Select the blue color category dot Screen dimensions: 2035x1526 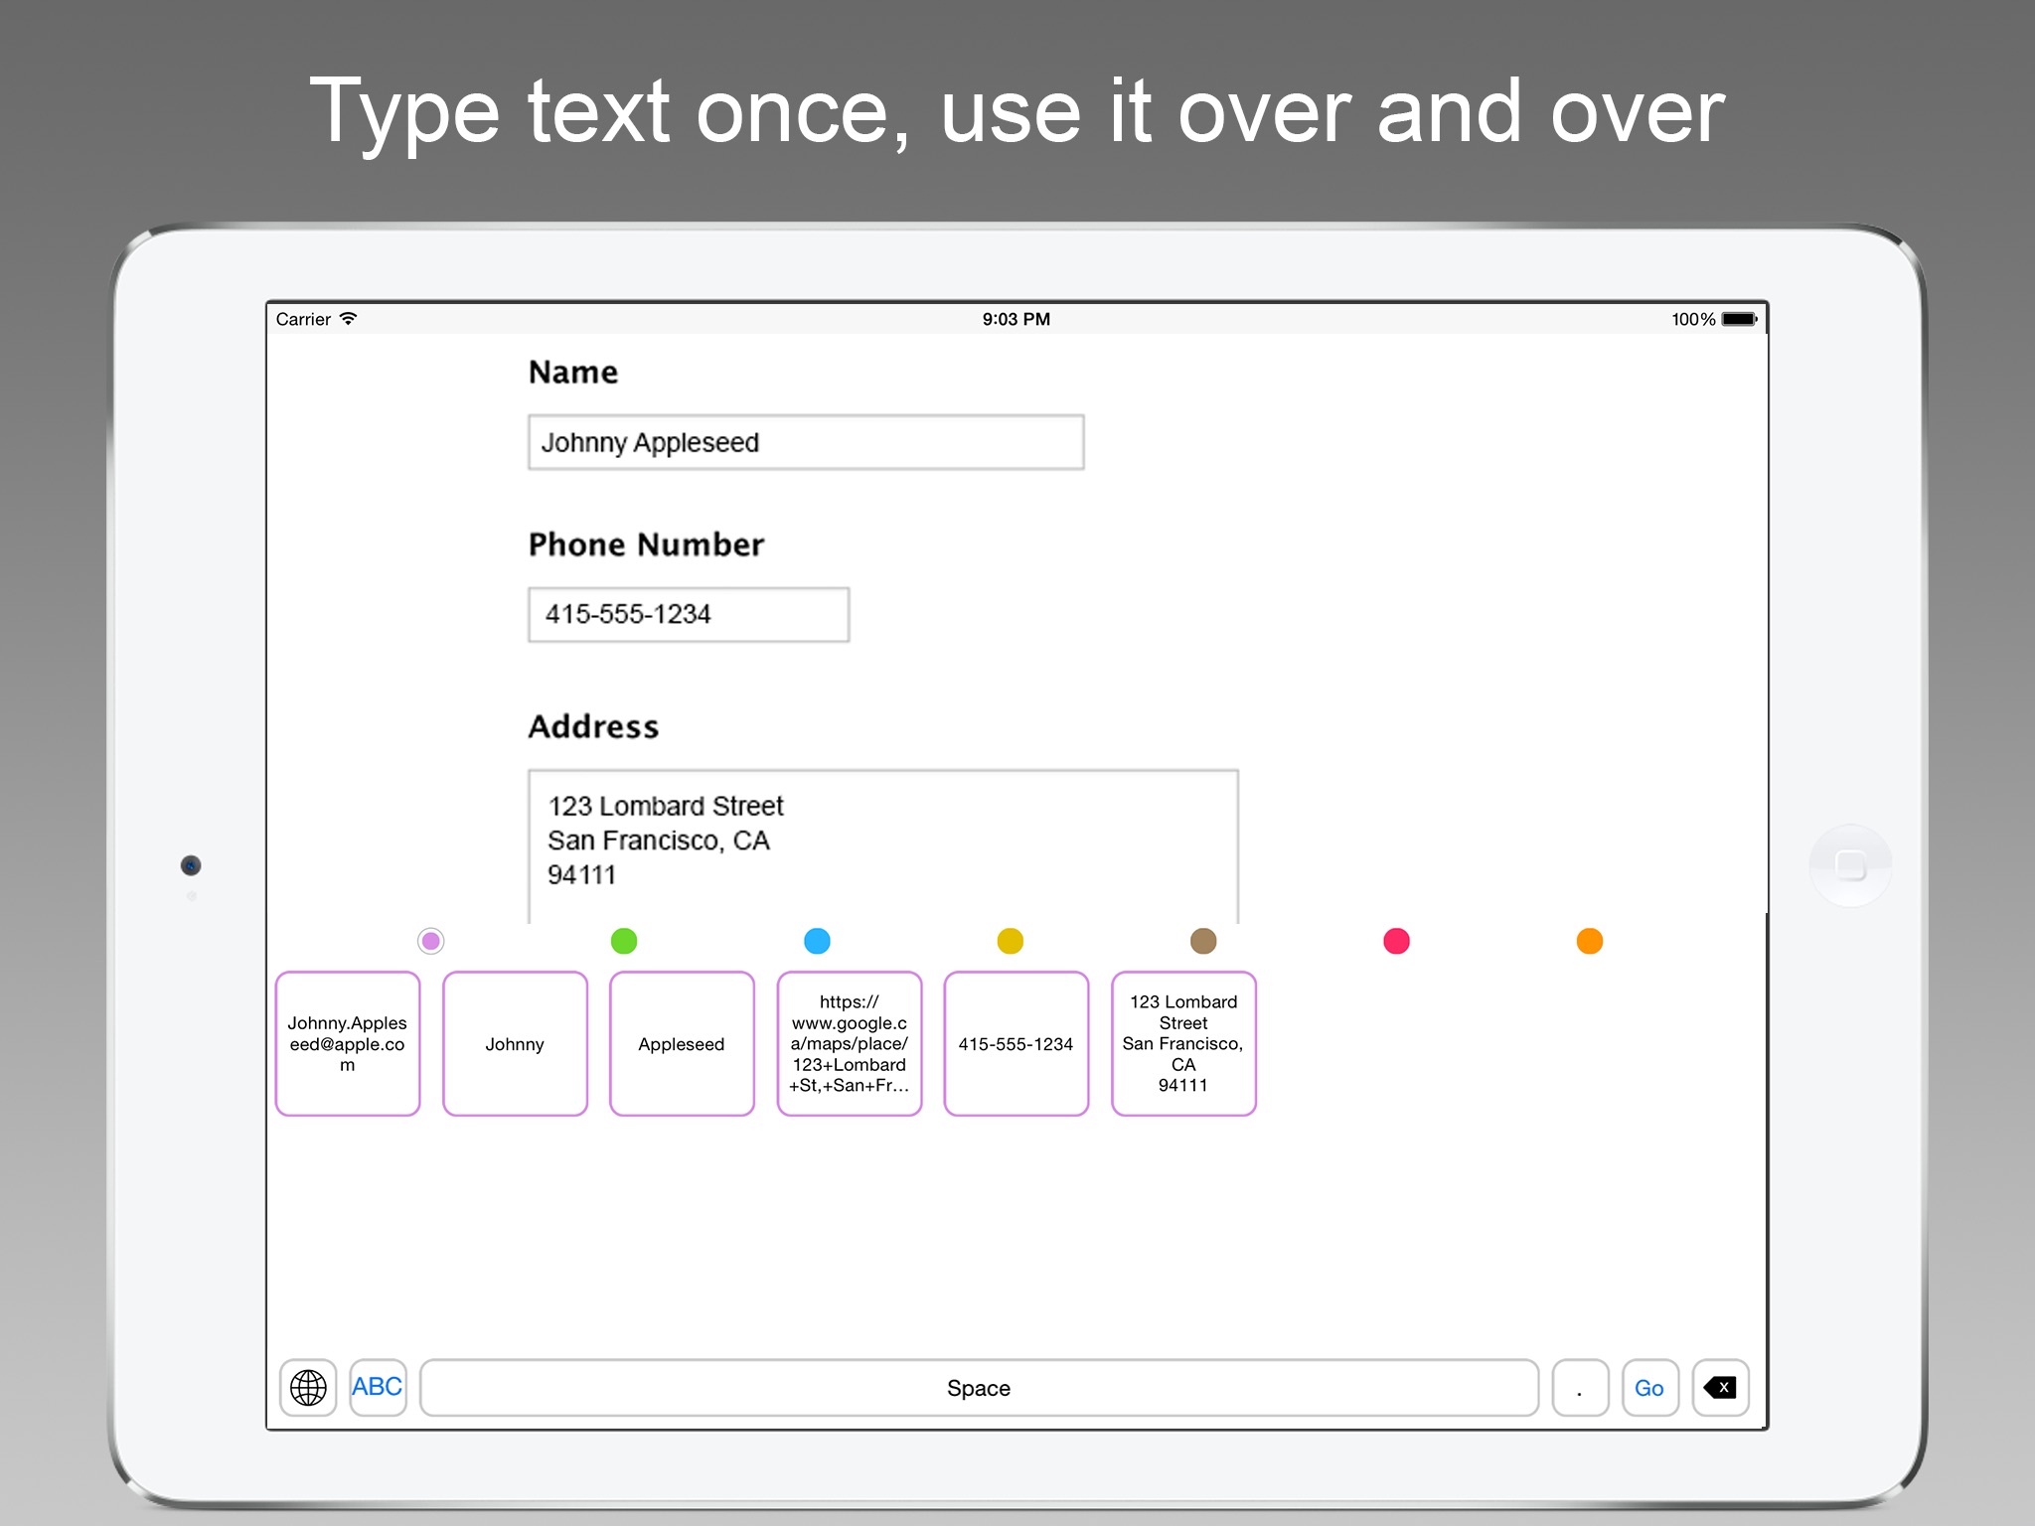pyautogui.click(x=817, y=941)
